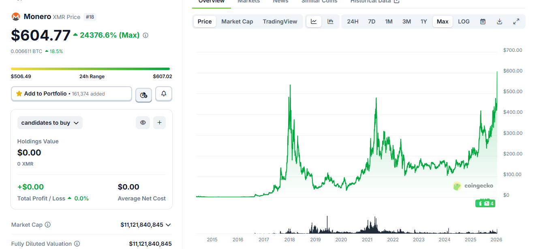This screenshot has width=541, height=249.
Task: Click the $700.00 y-axis label
Action: pos(513,50)
